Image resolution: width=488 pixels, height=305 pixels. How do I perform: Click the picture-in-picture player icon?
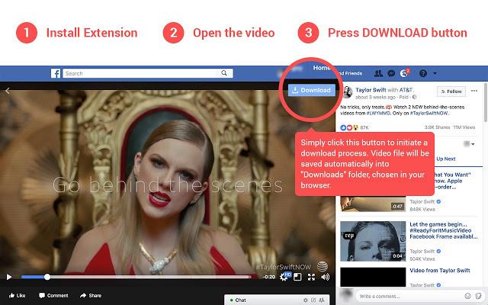tap(297, 277)
